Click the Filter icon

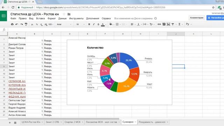pos(173,24)
